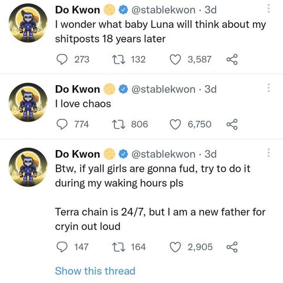Open more options on the first tweet
283x283 pixels.
[269, 9]
